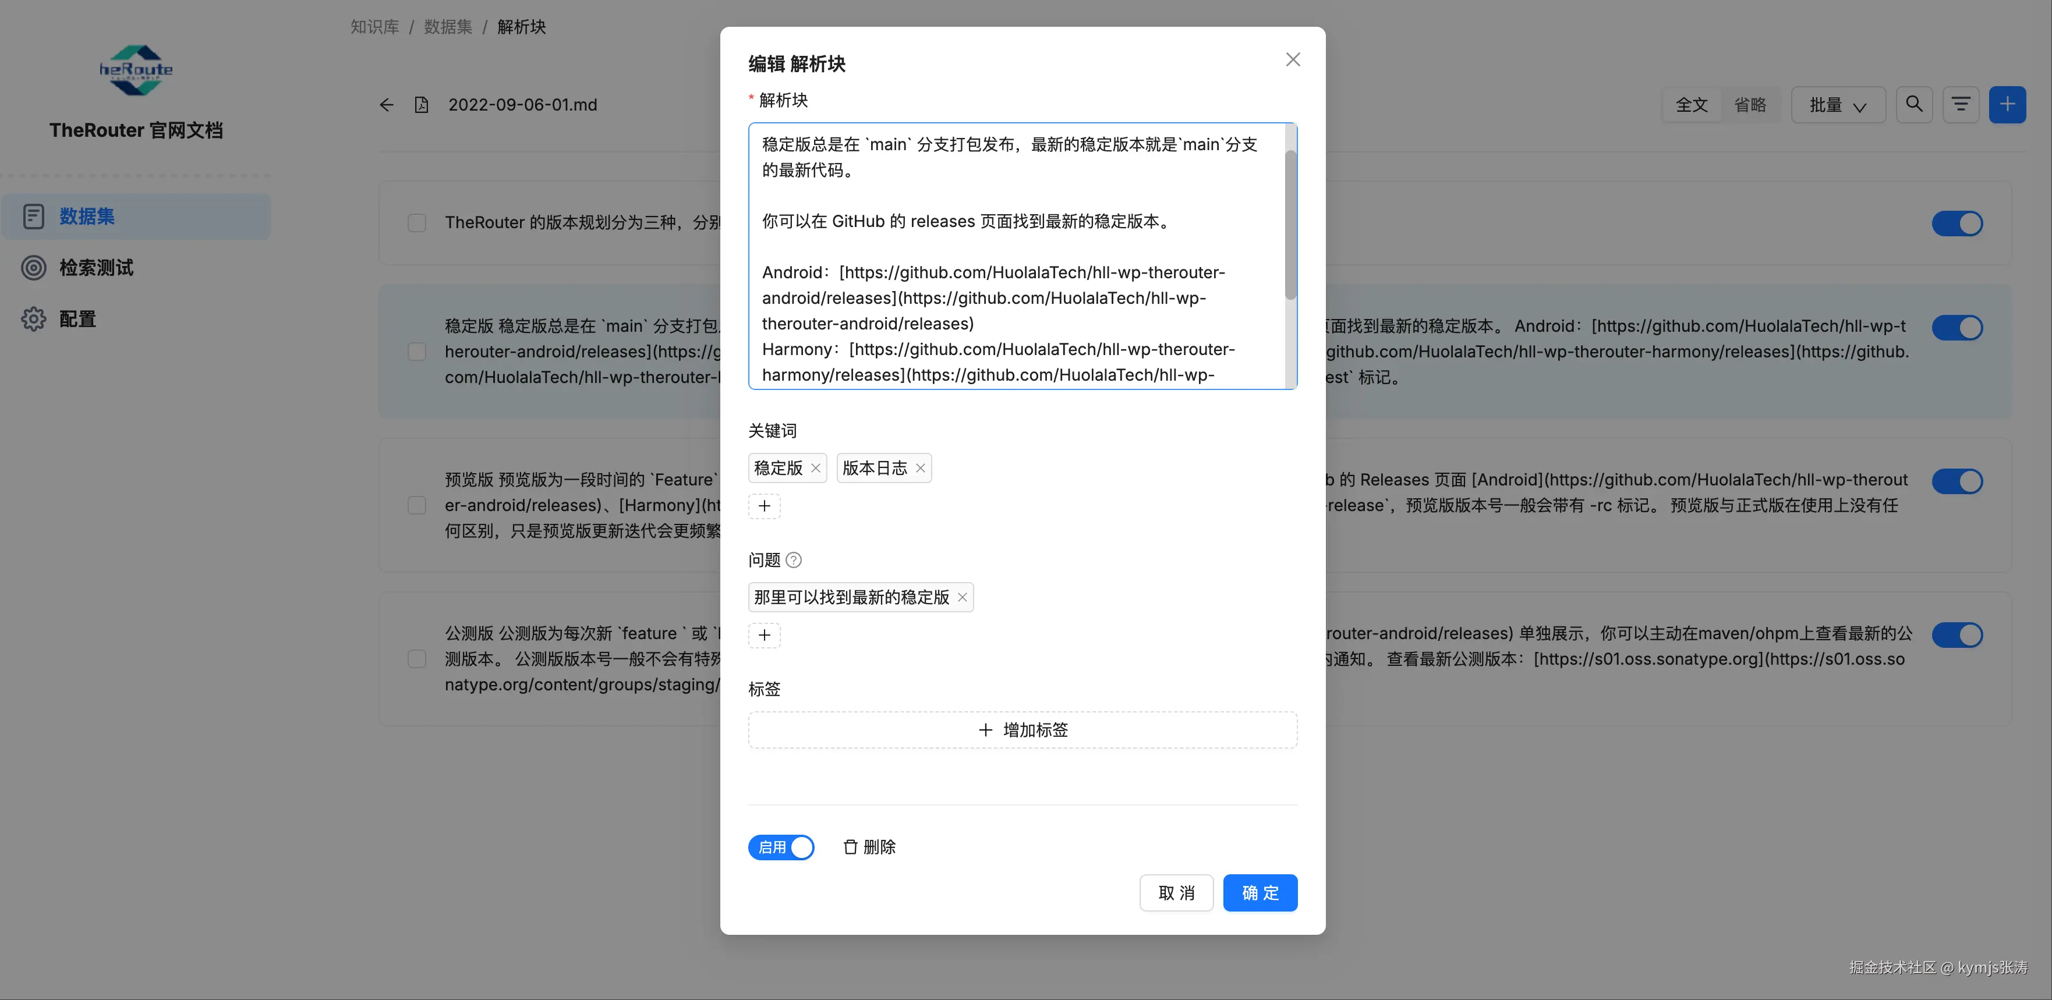
Task: Remove the 版本日志 keyword tag
Action: (x=920, y=468)
